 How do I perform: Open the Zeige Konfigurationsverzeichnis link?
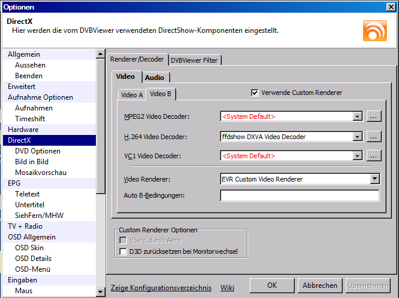click(161, 288)
